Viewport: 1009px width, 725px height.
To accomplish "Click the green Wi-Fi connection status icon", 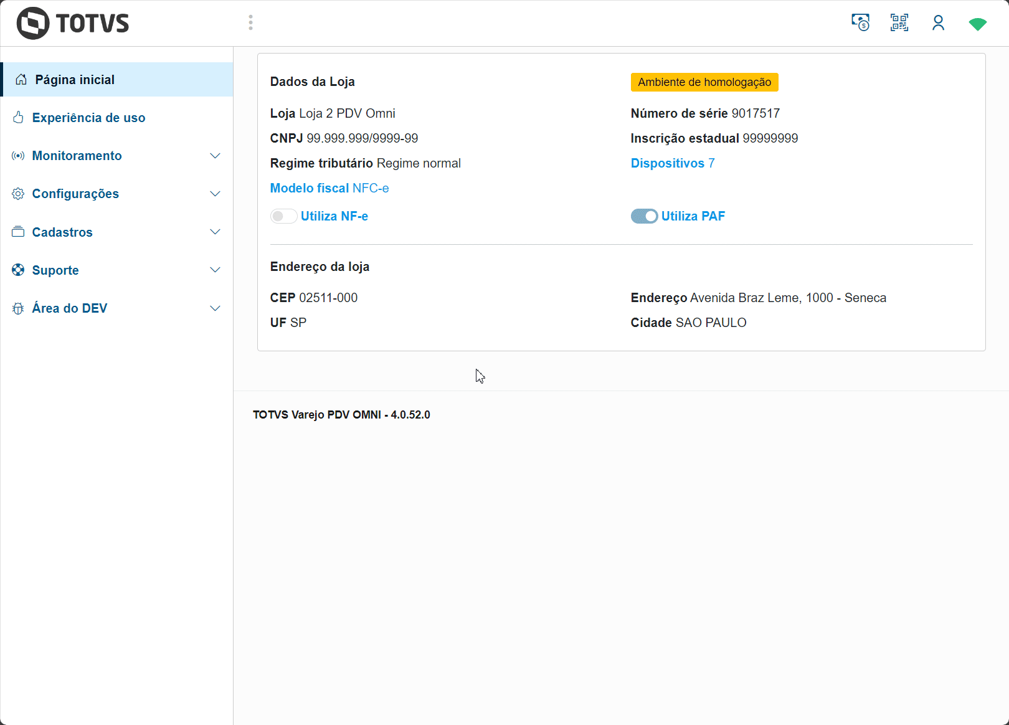I will 977,24.
